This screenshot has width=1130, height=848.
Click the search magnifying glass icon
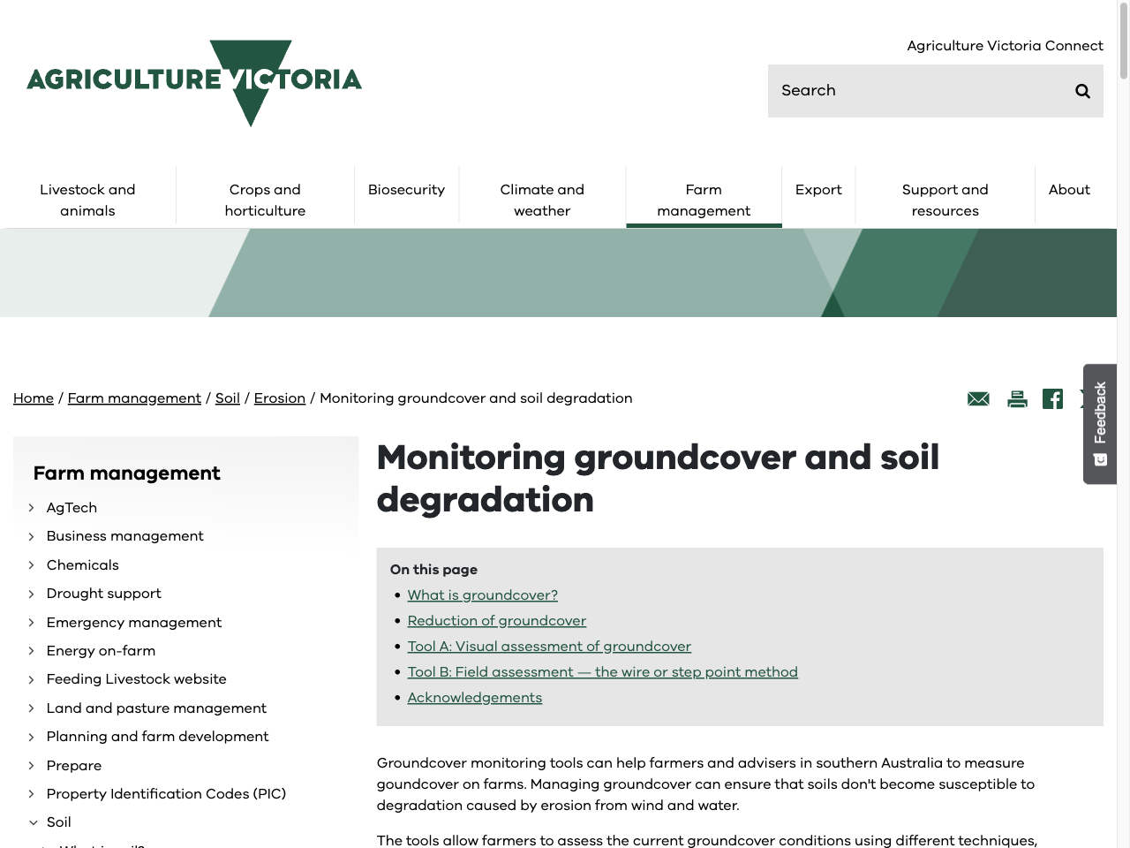click(1082, 90)
